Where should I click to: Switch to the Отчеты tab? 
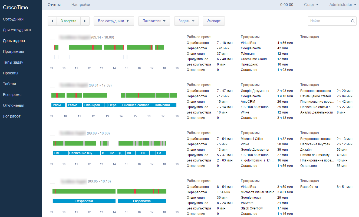54,5
